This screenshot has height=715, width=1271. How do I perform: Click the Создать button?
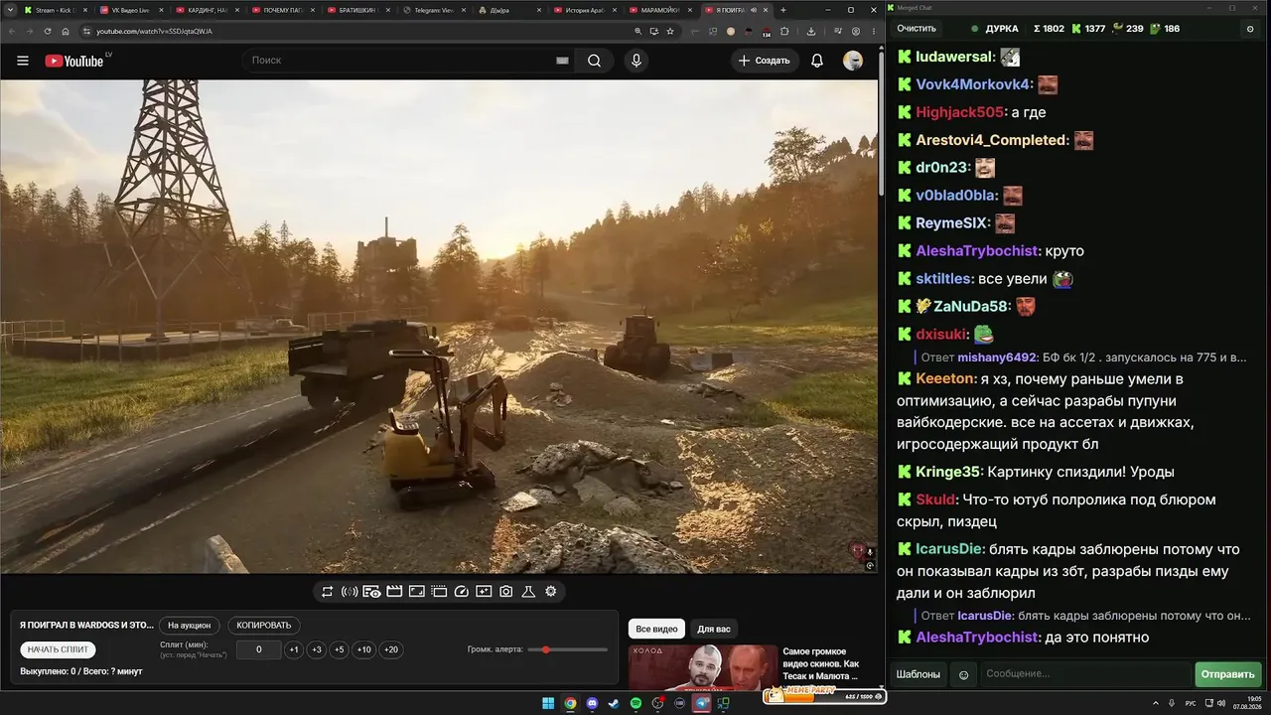pos(765,61)
